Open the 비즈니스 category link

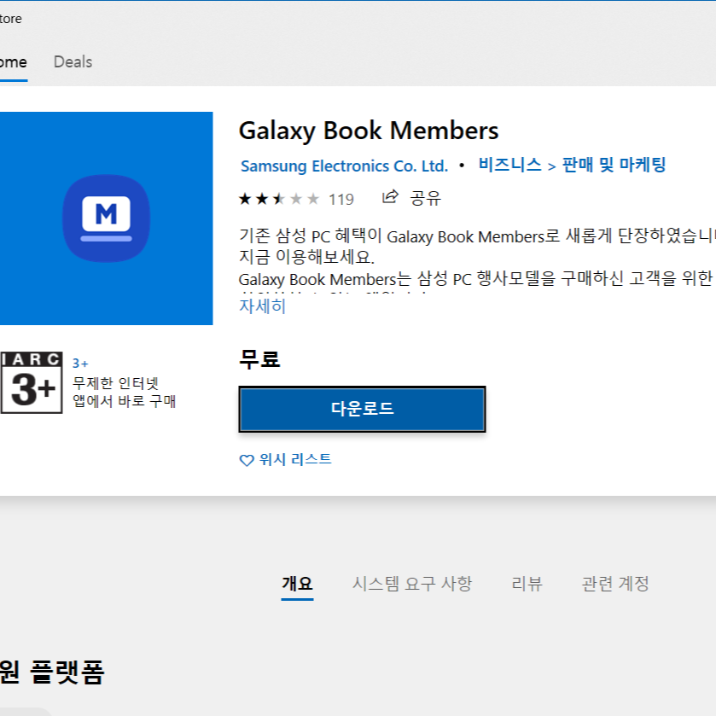(510, 165)
